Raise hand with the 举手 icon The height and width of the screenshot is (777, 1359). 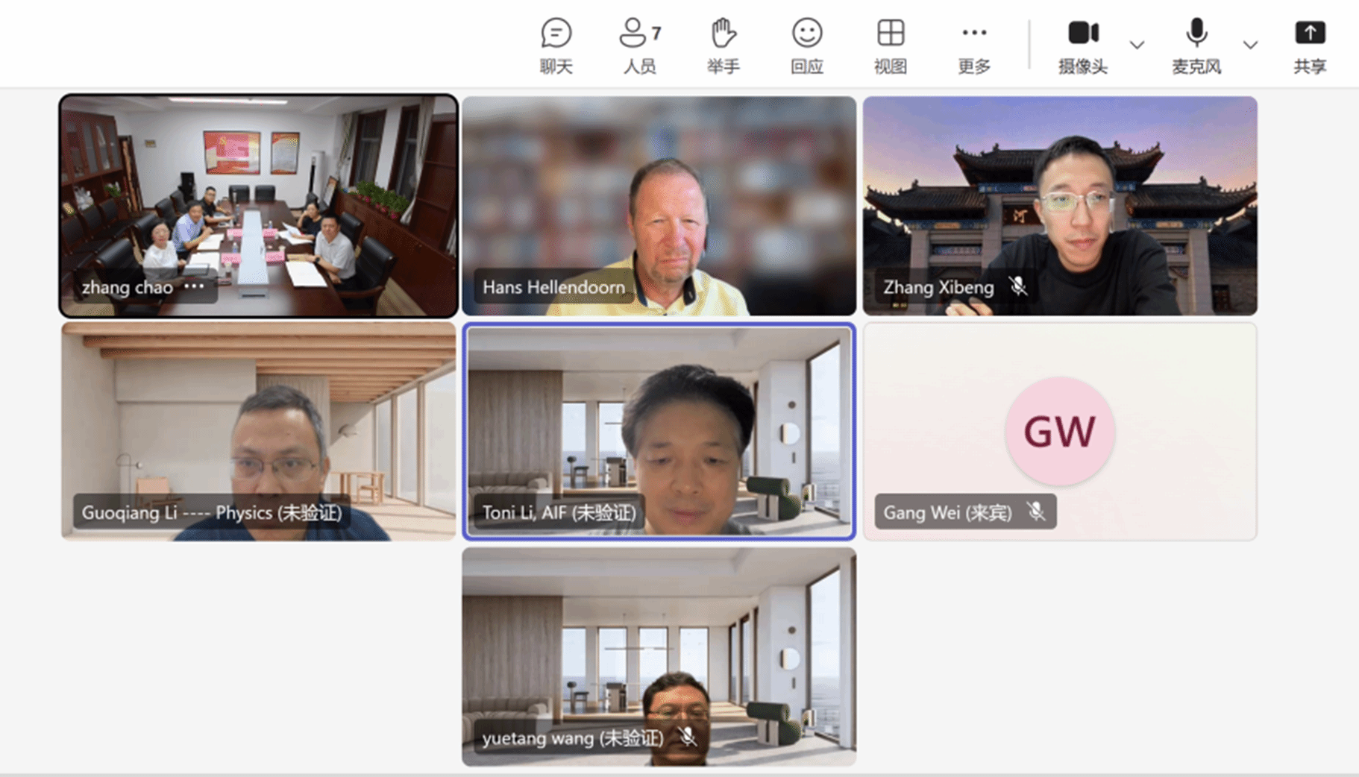[723, 45]
